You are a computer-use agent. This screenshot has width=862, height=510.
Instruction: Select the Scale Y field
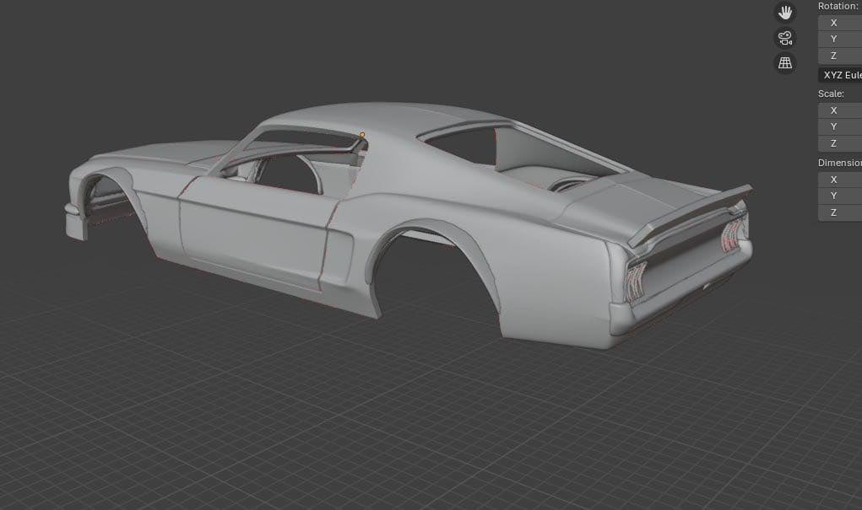click(840, 126)
